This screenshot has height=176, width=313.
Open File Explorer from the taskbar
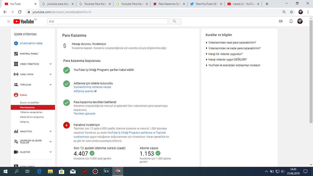tap(50, 171)
